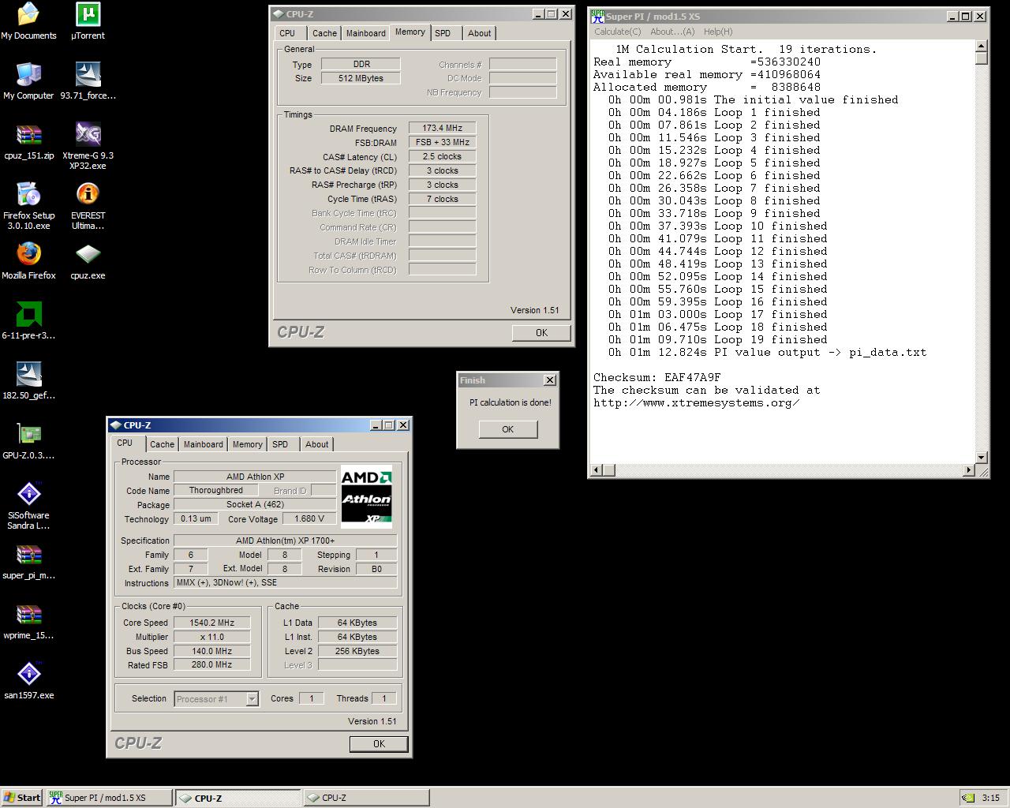Open Calculate(C) menu in Super PI
1010x808 pixels.
coord(617,32)
